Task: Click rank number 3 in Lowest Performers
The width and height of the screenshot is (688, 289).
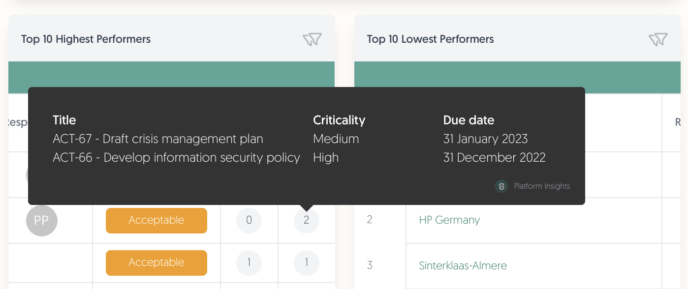Action: tap(370, 265)
